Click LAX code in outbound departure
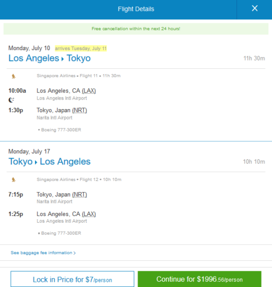This screenshot has width=272, height=287. click(89, 91)
